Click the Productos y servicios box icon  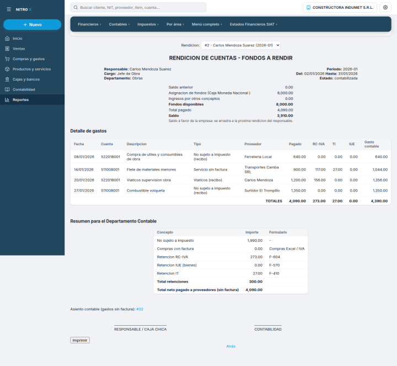click(x=7, y=69)
